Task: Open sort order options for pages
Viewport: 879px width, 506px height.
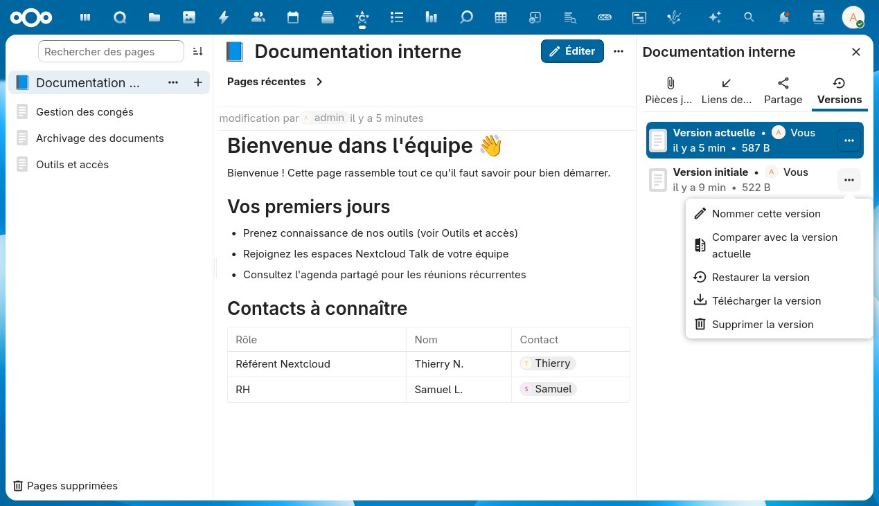Action: (x=198, y=51)
